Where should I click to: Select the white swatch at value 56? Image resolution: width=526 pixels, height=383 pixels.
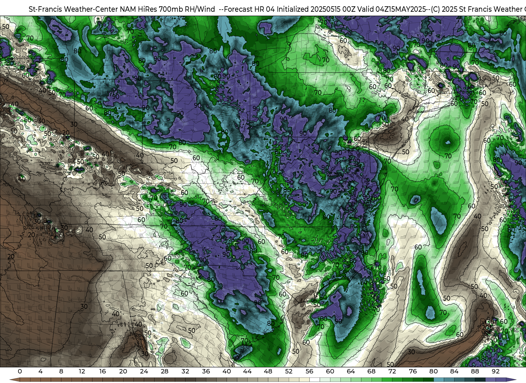(x=315, y=380)
